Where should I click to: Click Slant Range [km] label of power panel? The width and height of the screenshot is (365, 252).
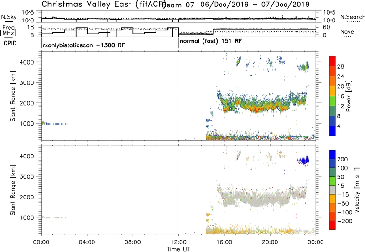(x=13, y=96)
